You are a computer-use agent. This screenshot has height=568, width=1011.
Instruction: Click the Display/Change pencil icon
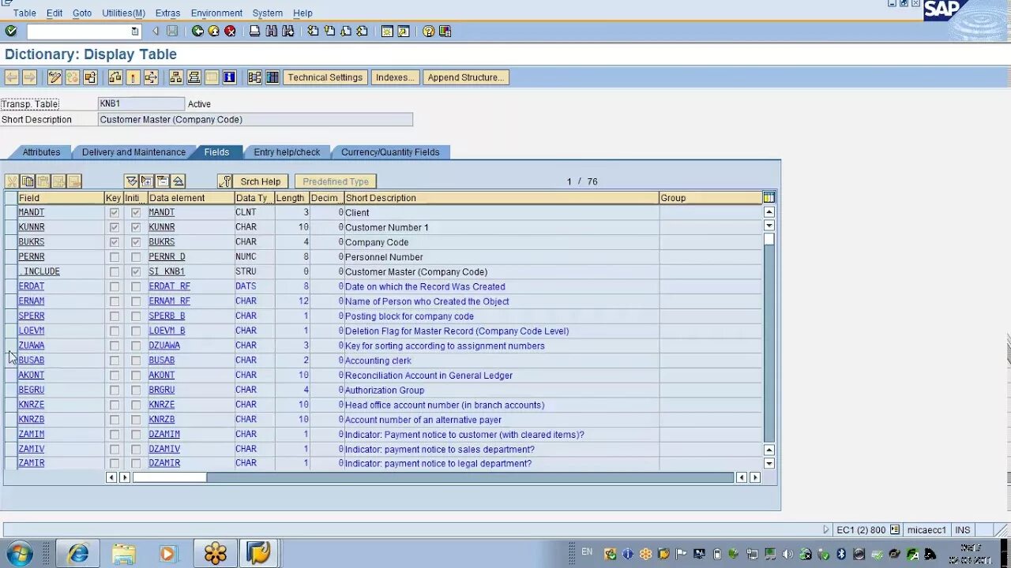click(54, 77)
